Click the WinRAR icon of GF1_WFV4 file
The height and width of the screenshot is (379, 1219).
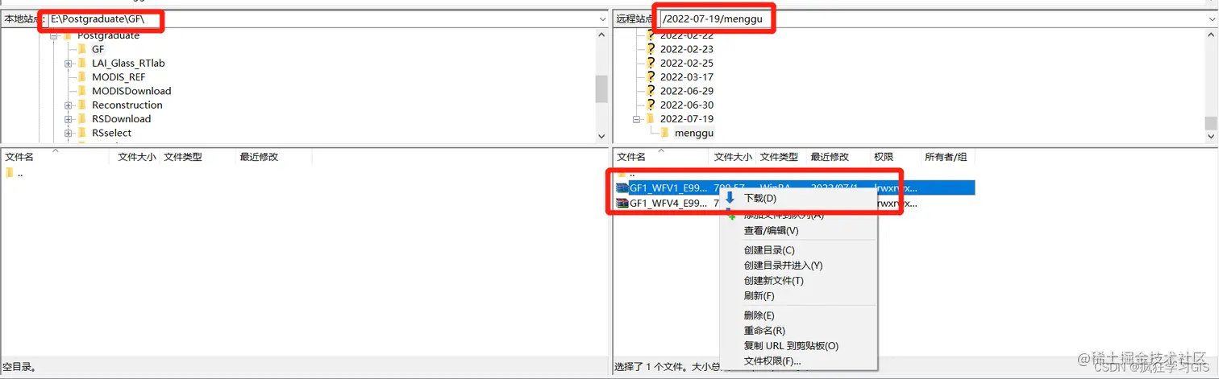[622, 204]
